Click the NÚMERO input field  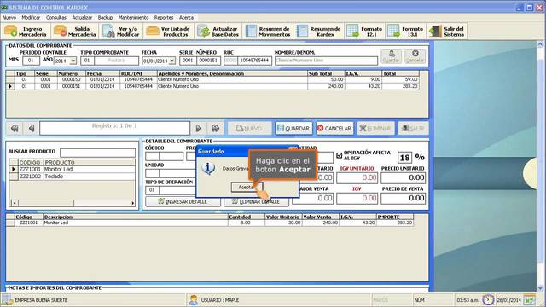coord(208,61)
